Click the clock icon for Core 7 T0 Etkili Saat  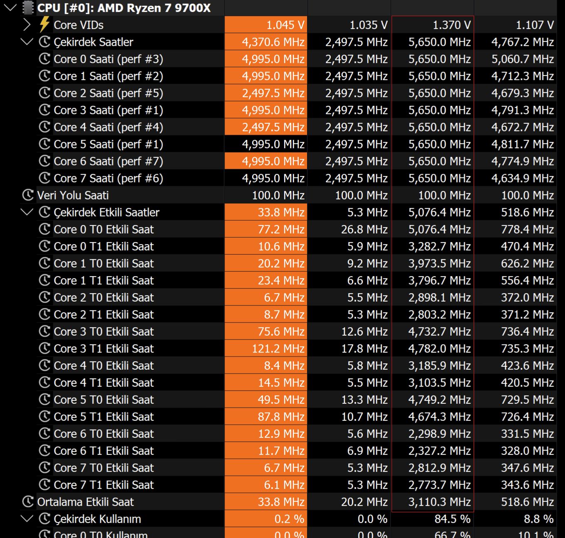click(45, 467)
